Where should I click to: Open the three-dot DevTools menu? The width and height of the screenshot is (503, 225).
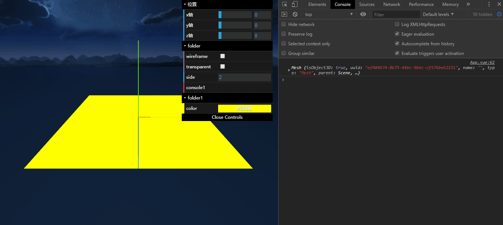[x=489, y=4]
